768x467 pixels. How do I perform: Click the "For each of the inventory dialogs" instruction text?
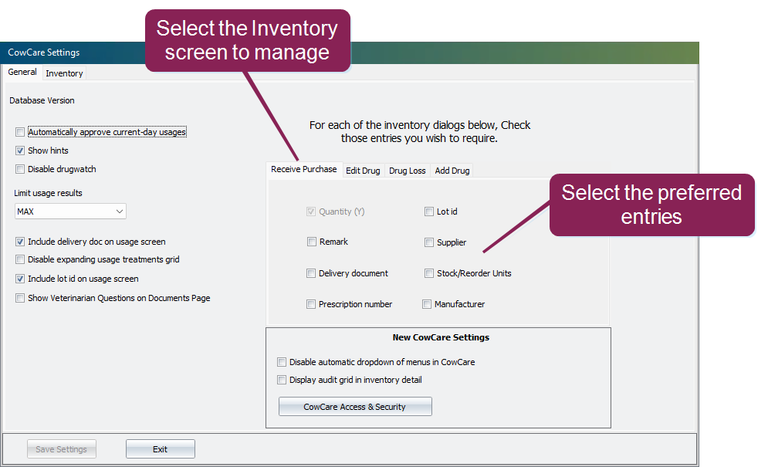[420, 132]
